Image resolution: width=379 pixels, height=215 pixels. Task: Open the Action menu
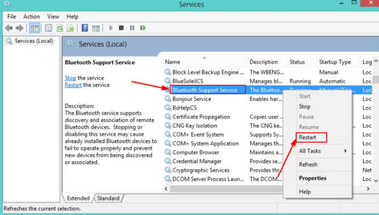point(32,17)
